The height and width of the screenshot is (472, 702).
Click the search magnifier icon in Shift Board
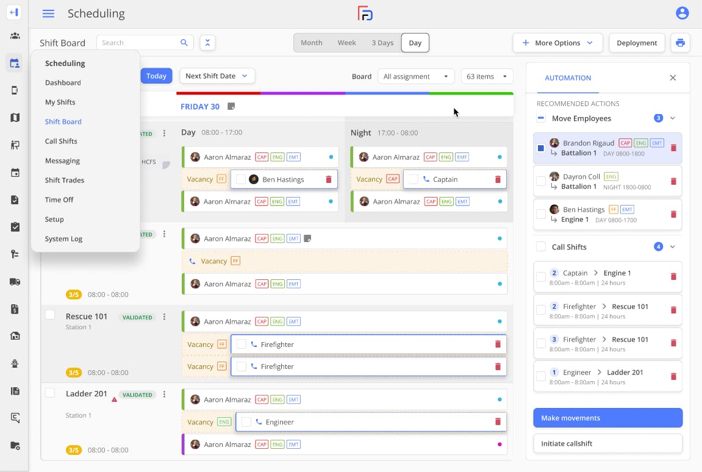pyautogui.click(x=184, y=43)
